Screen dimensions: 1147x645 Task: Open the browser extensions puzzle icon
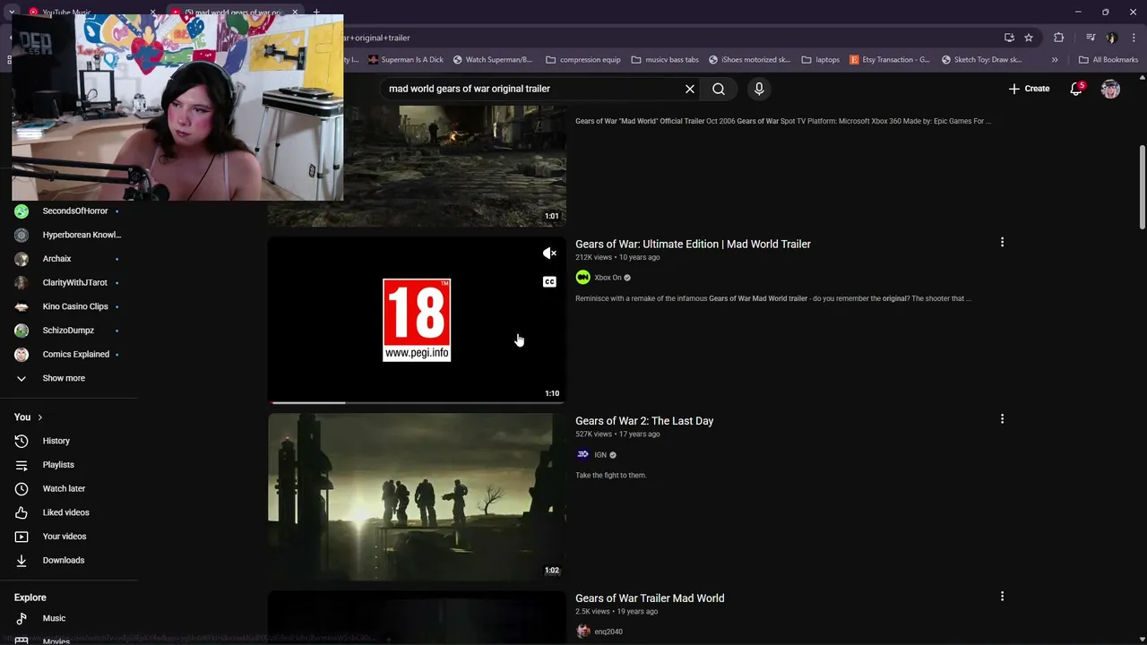pyautogui.click(x=1058, y=38)
